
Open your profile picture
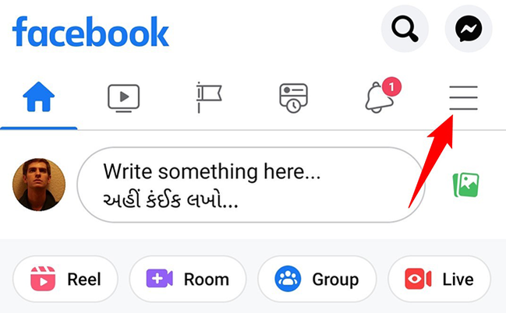tap(39, 185)
